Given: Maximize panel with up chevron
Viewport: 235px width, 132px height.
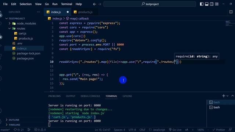Looking at the screenshot, I should tap(232, 96).
